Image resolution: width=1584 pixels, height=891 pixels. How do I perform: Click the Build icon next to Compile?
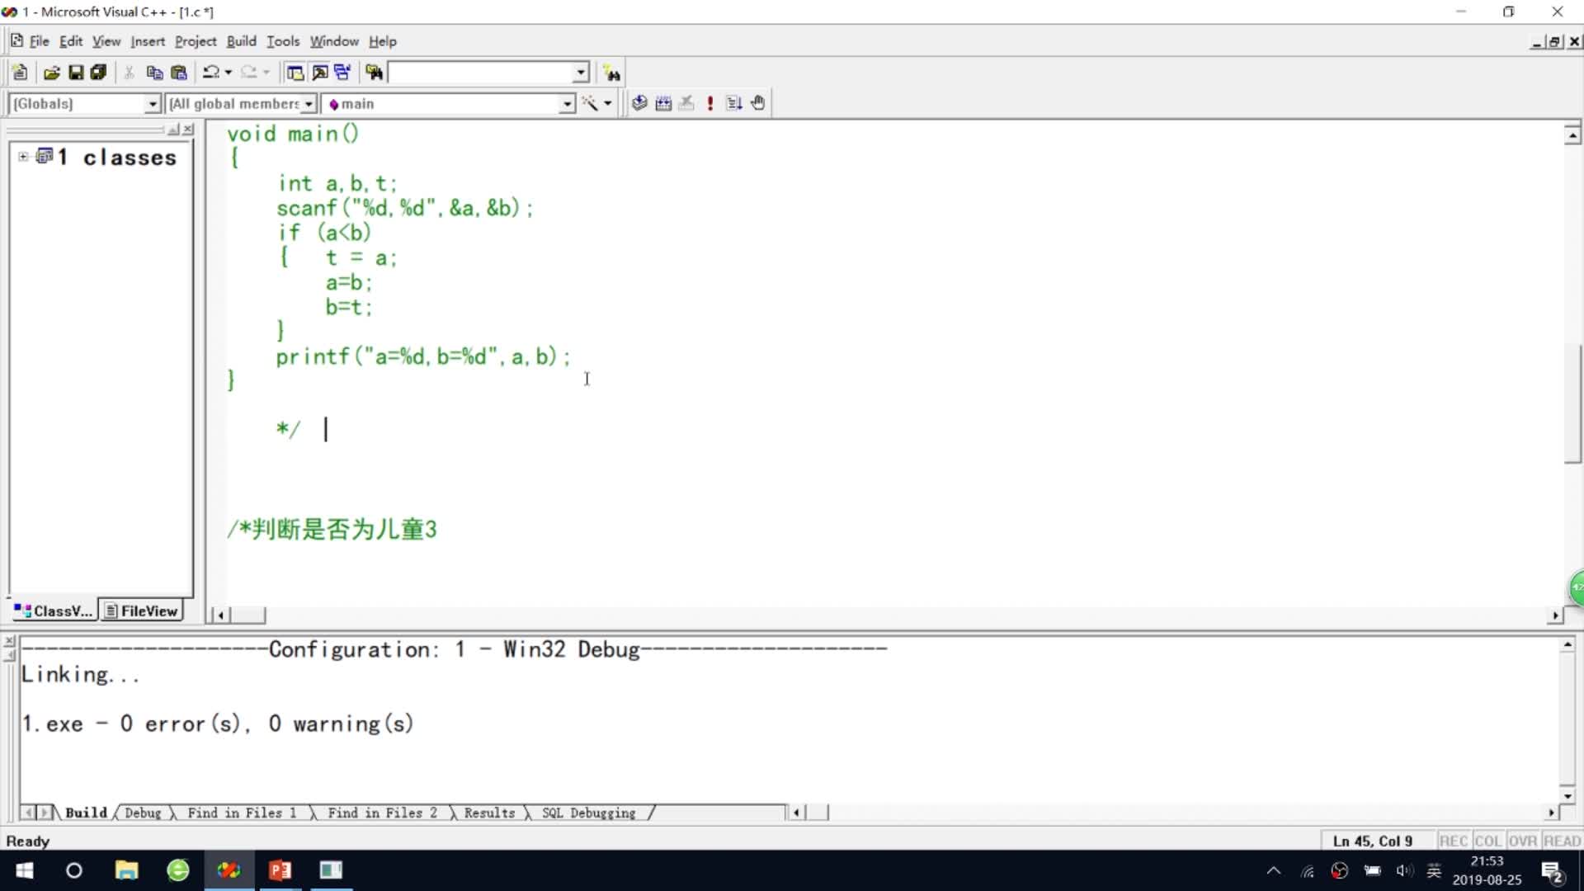point(662,103)
